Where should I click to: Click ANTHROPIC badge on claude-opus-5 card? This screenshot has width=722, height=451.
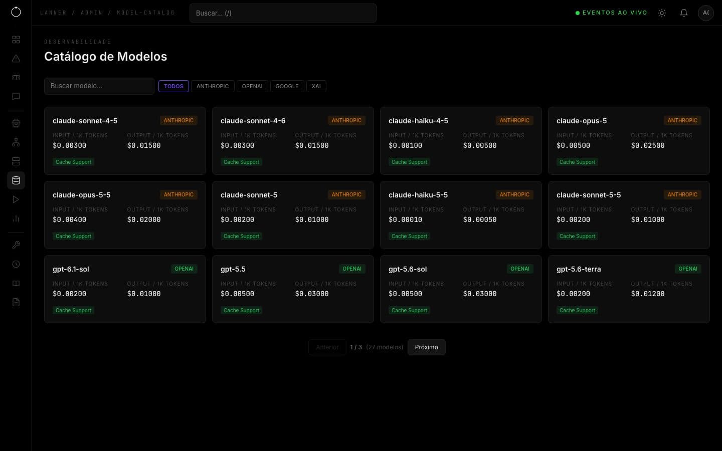coord(682,120)
